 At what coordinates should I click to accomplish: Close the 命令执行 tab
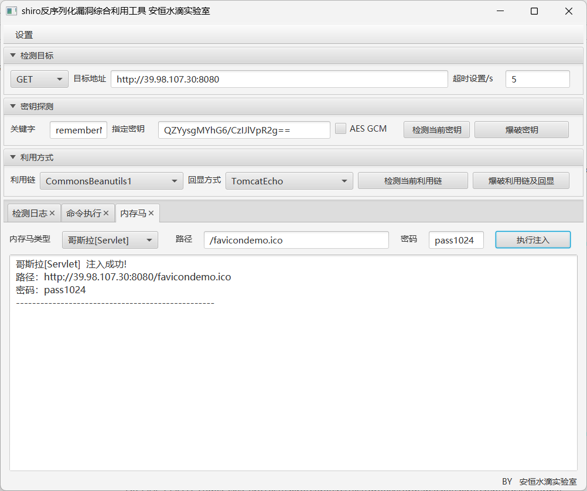[x=106, y=214]
